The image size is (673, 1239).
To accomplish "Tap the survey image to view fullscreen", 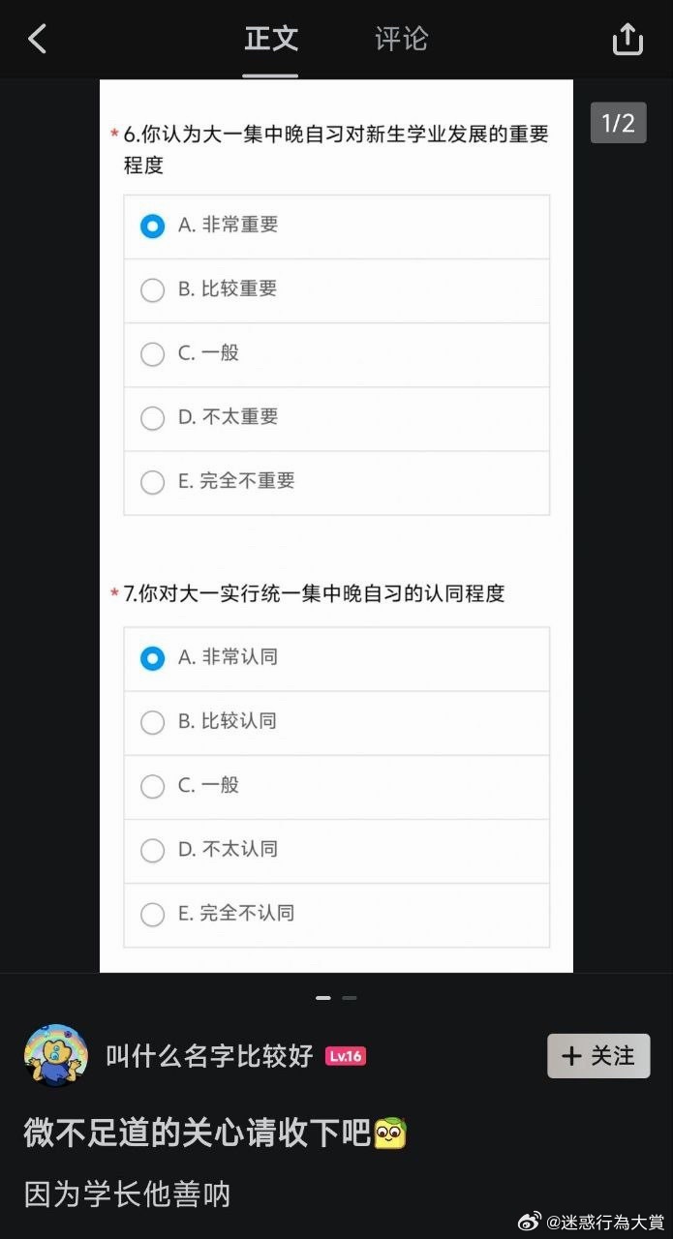I will pos(337,542).
